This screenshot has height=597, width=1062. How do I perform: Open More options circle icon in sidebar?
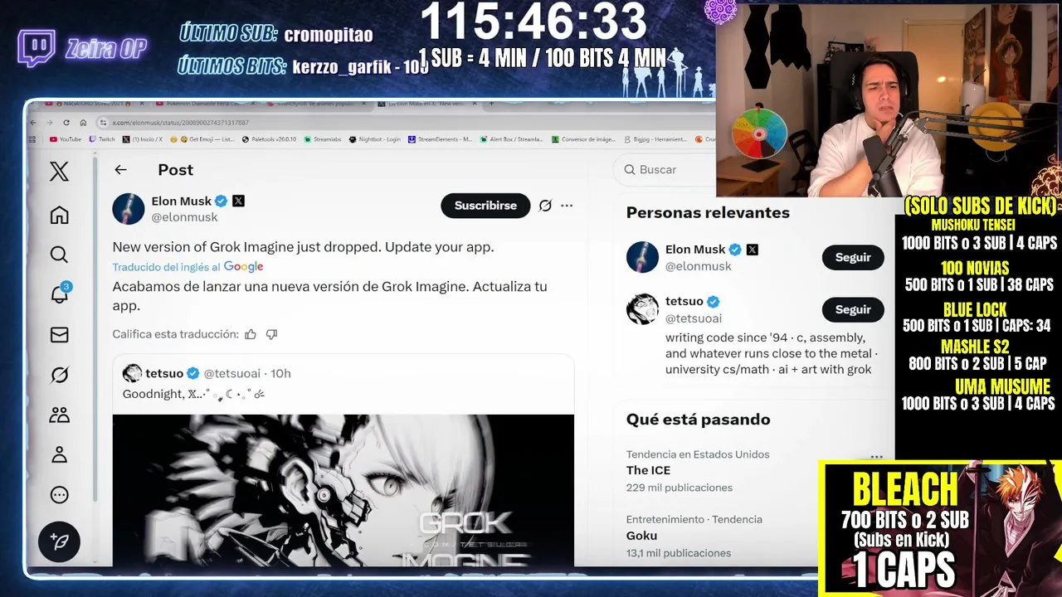click(x=59, y=495)
